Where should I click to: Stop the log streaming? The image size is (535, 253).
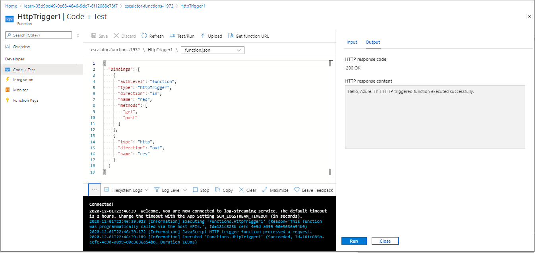click(201, 190)
